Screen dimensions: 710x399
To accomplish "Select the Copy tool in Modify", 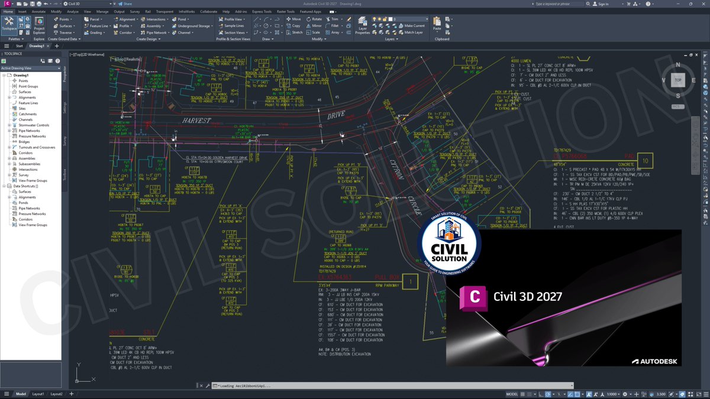I will [293, 26].
